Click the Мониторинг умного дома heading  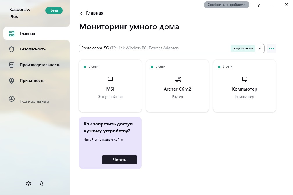(x=129, y=27)
